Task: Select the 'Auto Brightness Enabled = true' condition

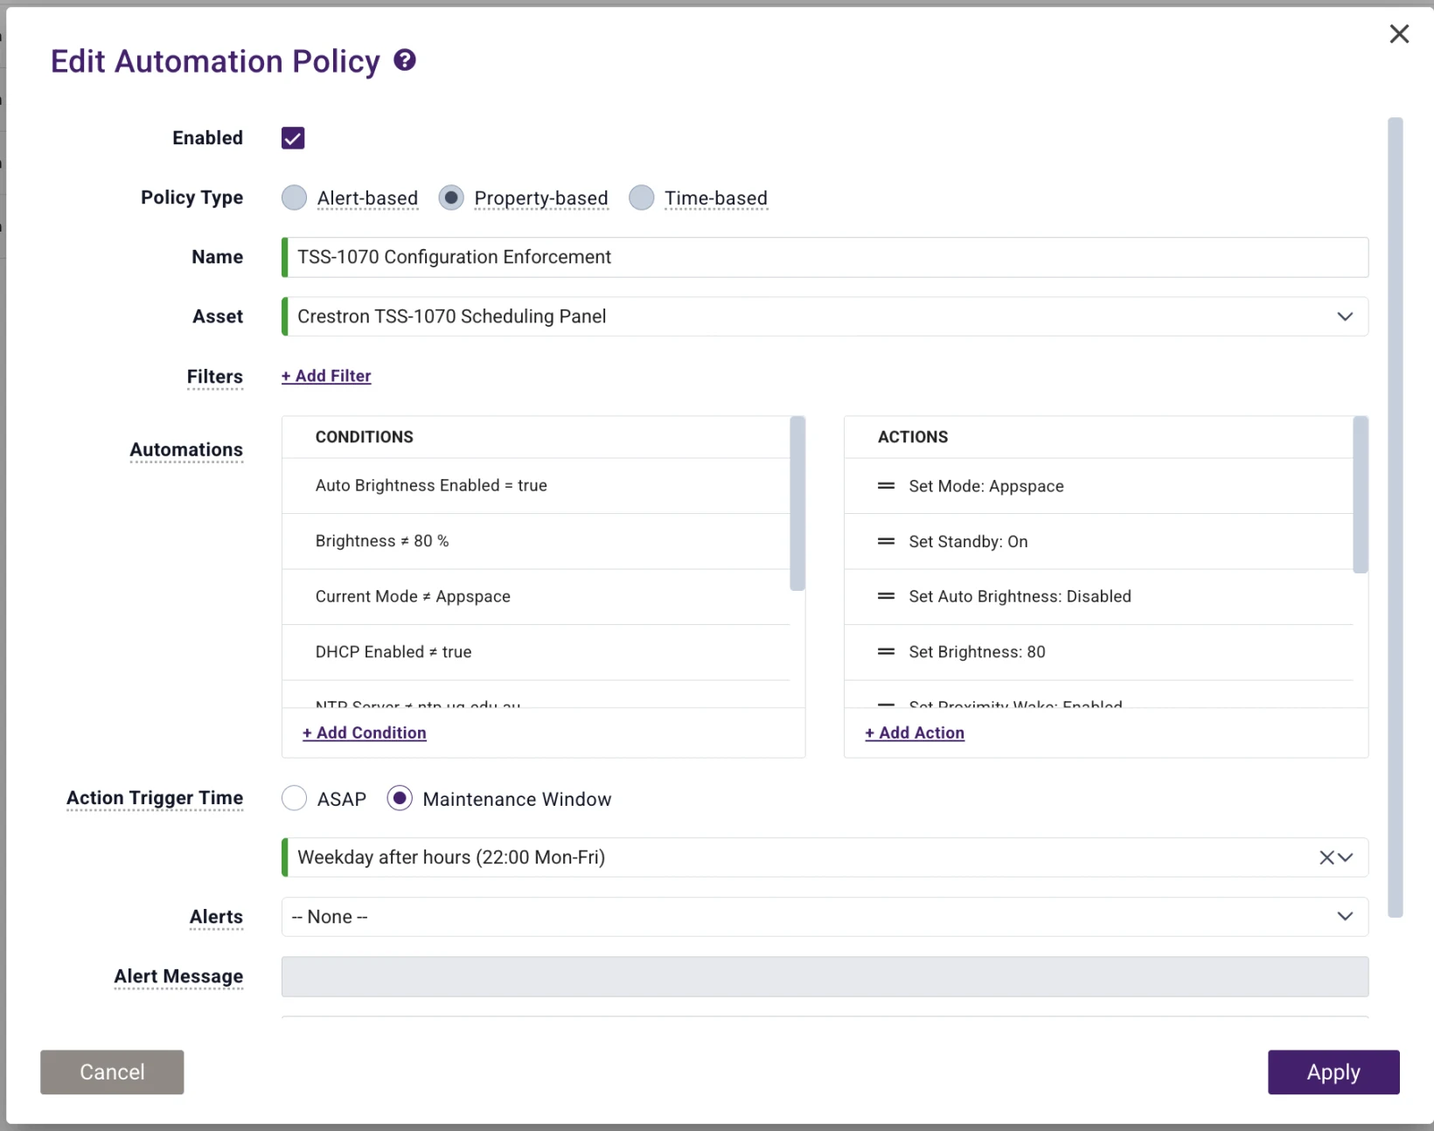Action: coord(536,485)
